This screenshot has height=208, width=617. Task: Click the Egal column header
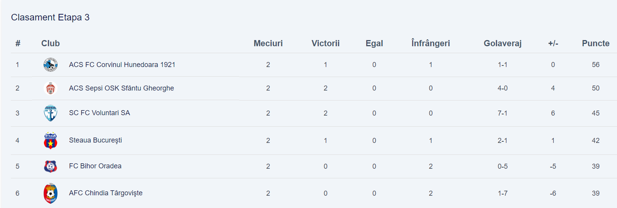click(374, 44)
